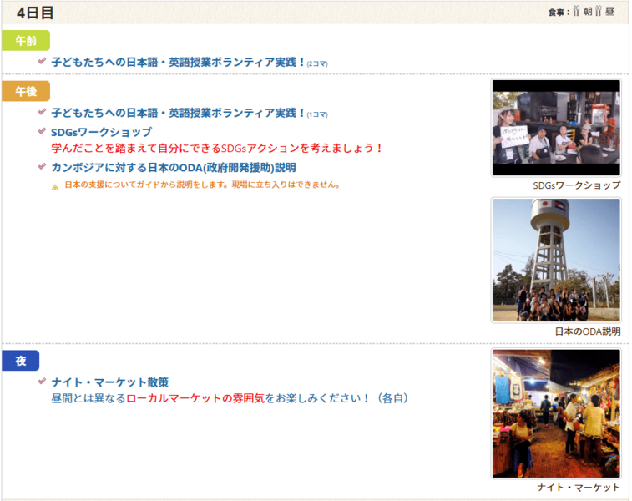Open the SDGs workshop photo thumbnail

click(x=555, y=128)
